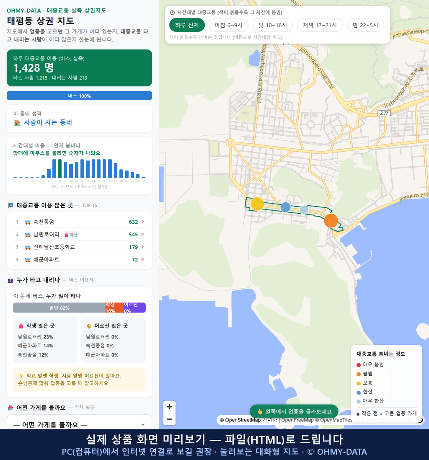This screenshot has height=460, width=429.
Task: Select 속천종점 row in top list
Action: pos(79,222)
